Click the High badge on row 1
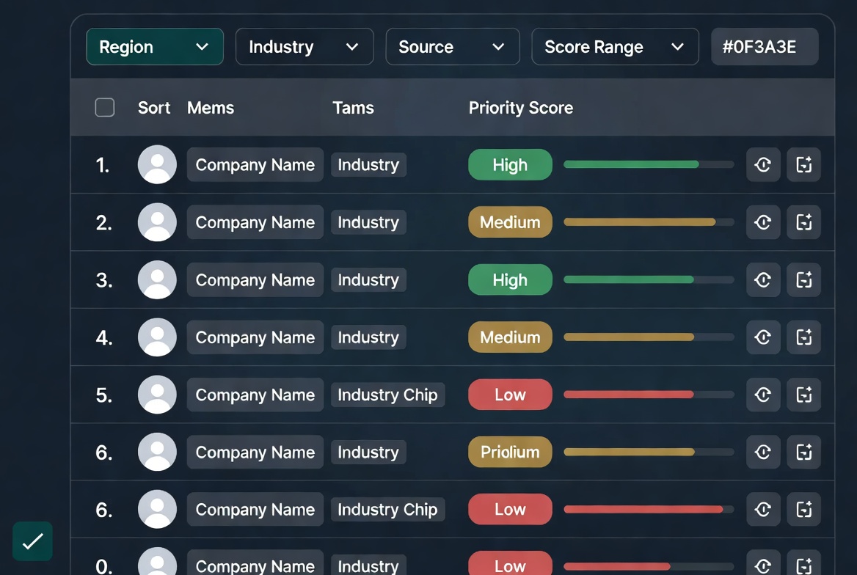This screenshot has height=575, width=857. [510, 164]
